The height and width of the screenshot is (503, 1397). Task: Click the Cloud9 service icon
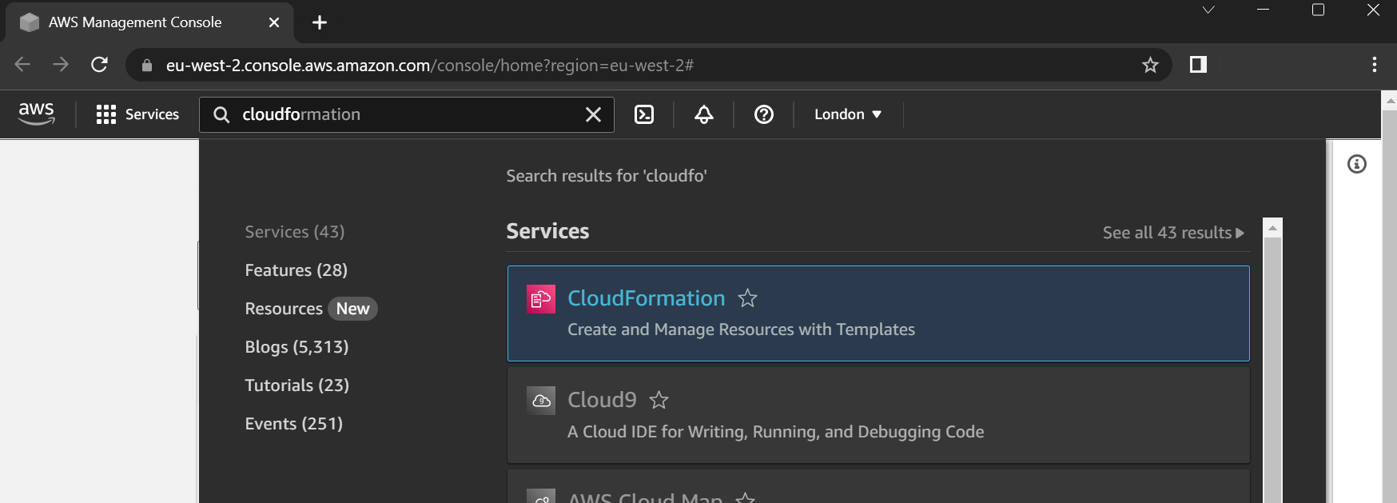[541, 401]
